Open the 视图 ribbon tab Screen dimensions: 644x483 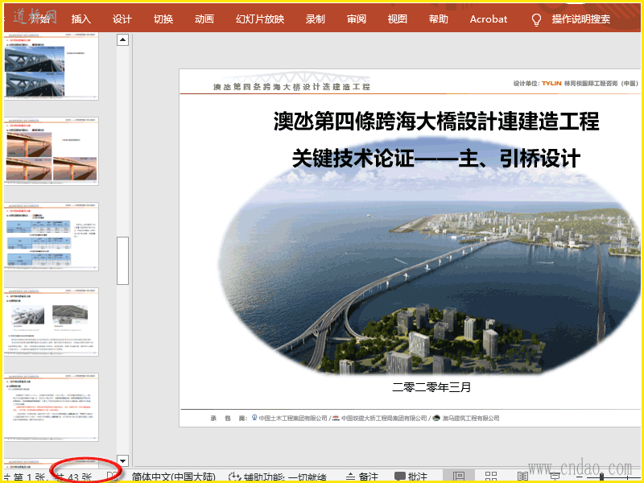[x=397, y=19]
